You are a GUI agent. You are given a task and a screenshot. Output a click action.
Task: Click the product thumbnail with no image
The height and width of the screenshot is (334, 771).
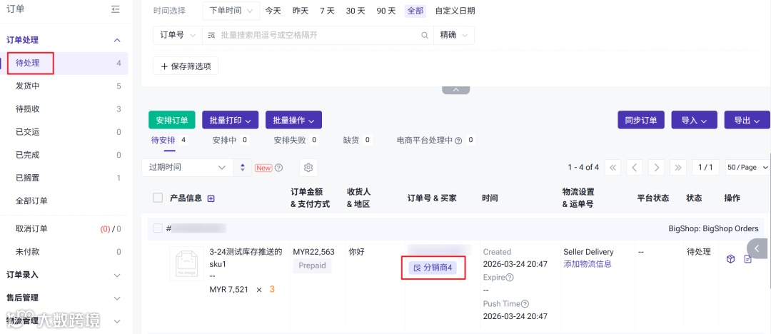click(x=186, y=263)
